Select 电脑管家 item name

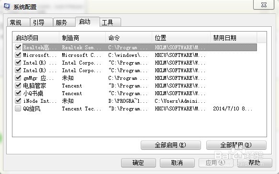(34, 86)
